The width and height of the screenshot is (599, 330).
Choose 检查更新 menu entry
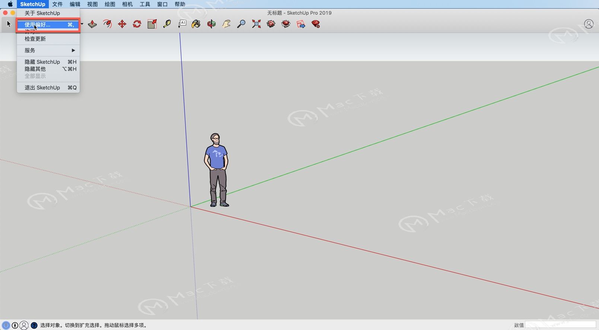[48, 39]
